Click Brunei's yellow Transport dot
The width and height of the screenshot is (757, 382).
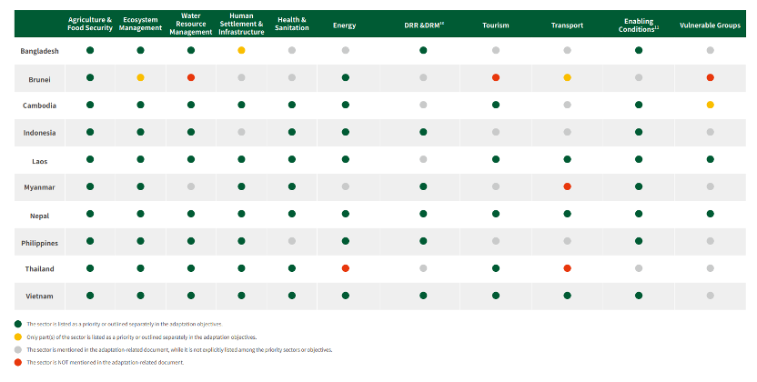coord(567,77)
